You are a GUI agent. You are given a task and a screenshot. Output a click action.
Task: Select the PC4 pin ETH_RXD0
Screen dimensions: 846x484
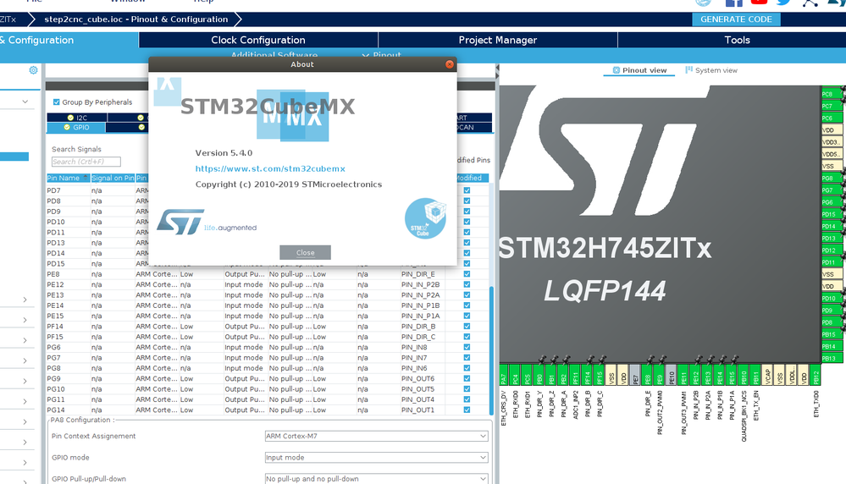(515, 375)
